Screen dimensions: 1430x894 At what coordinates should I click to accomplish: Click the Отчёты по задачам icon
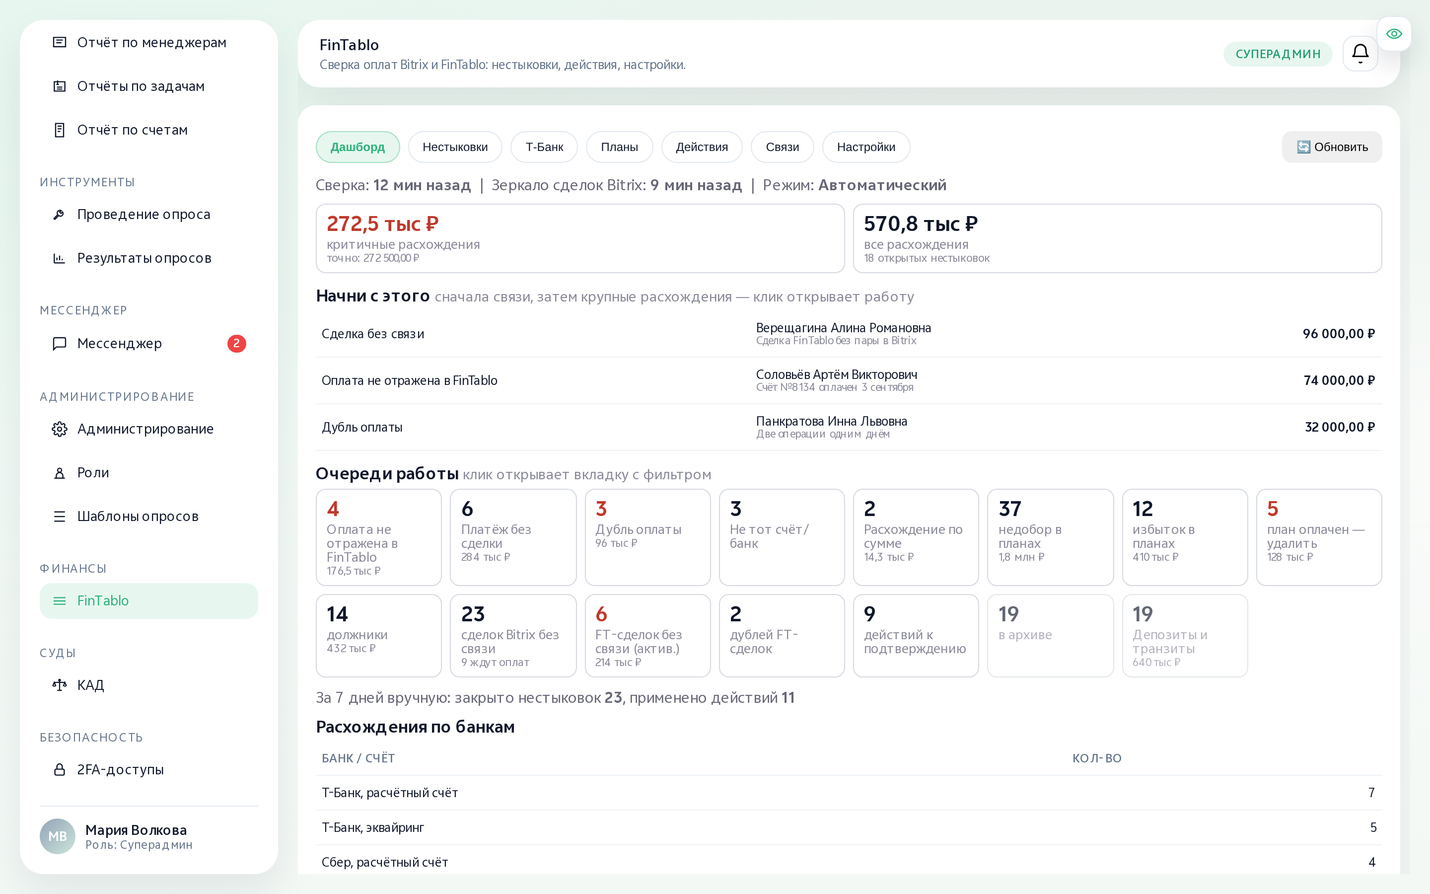coord(59,86)
